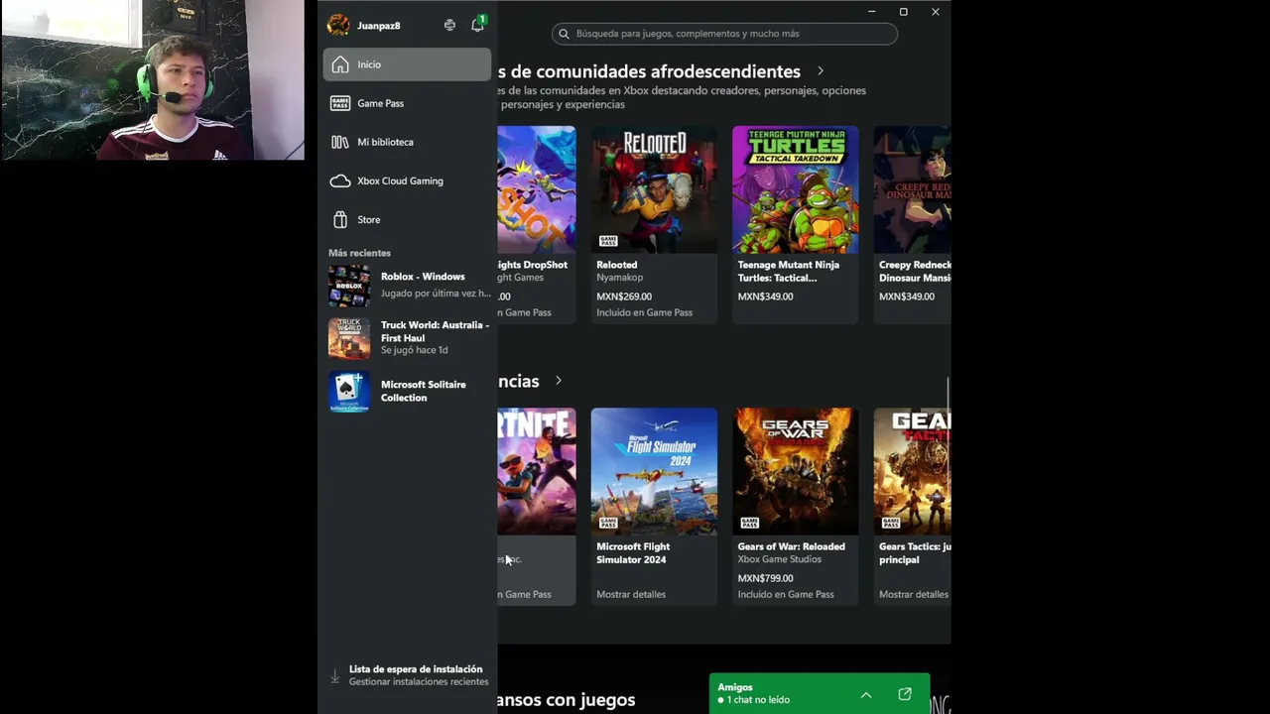Open Microsoft Solitaire Collection from recents
1270x714 pixels.
tap(409, 391)
